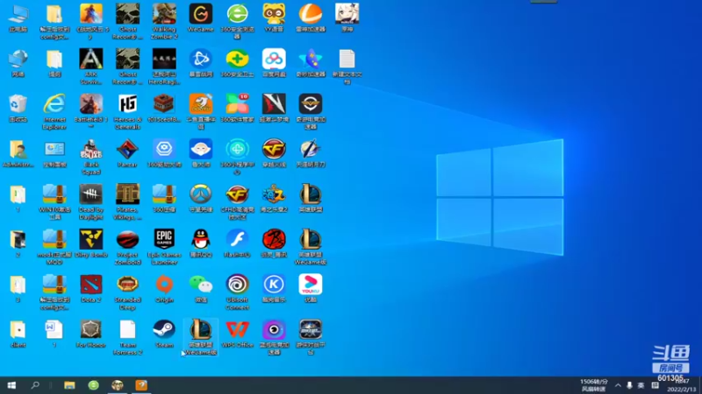Open Black Squad game shortcut
The height and width of the screenshot is (394, 702).
point(91,157)
